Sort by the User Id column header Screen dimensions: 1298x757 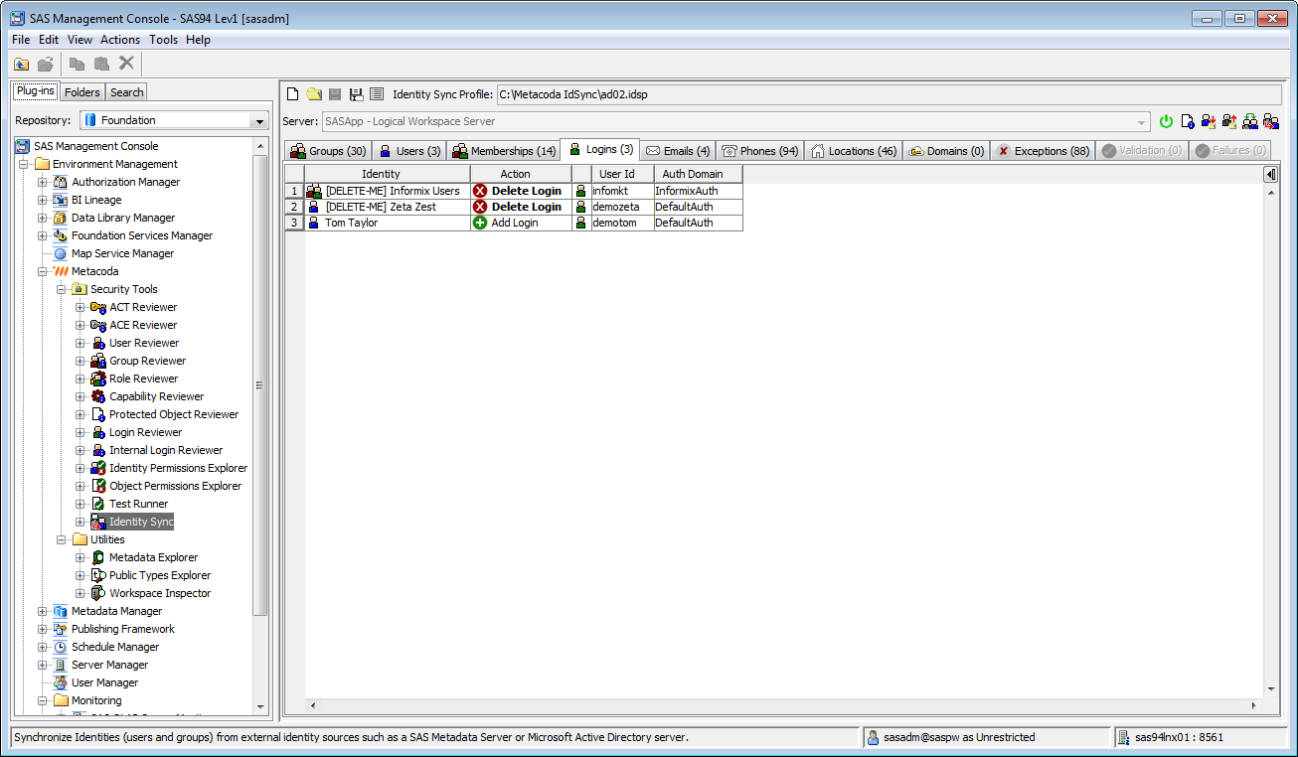click(621, 174)
